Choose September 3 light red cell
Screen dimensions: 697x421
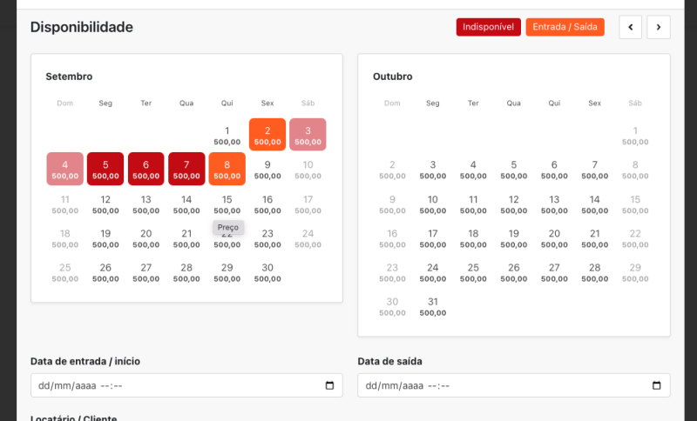click(308, 135)
